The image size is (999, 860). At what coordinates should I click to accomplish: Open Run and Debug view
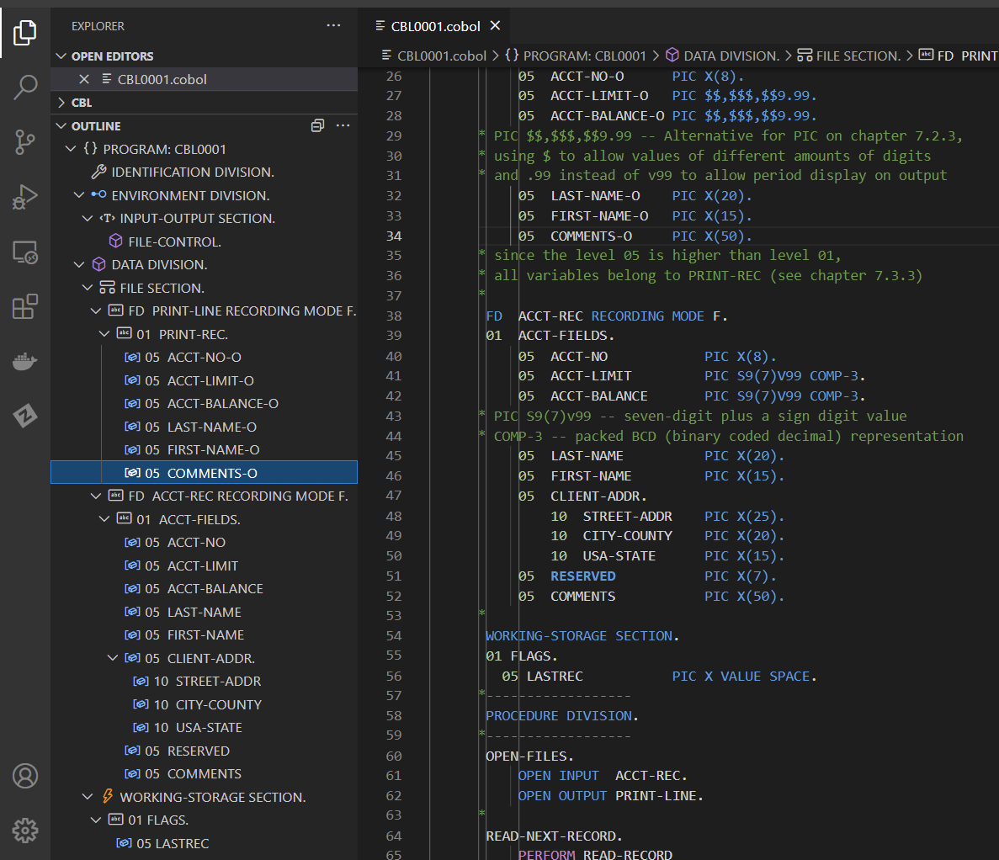[x=25, y=197]
